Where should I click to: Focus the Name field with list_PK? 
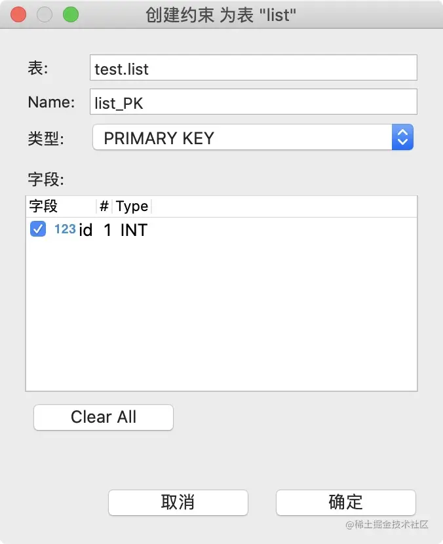(253, 102)
